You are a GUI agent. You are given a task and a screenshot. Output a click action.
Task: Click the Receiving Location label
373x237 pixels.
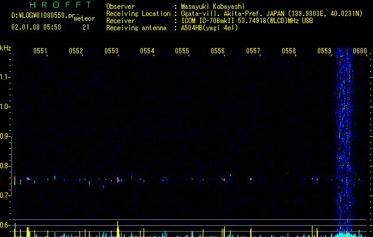[x=138, y=14]
